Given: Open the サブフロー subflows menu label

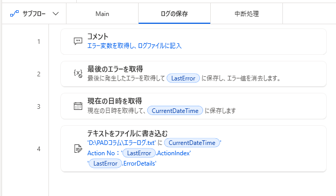Looking at the screenshot, I should coord(35,14).
